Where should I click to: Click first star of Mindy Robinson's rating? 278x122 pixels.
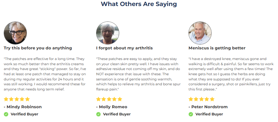6,99
